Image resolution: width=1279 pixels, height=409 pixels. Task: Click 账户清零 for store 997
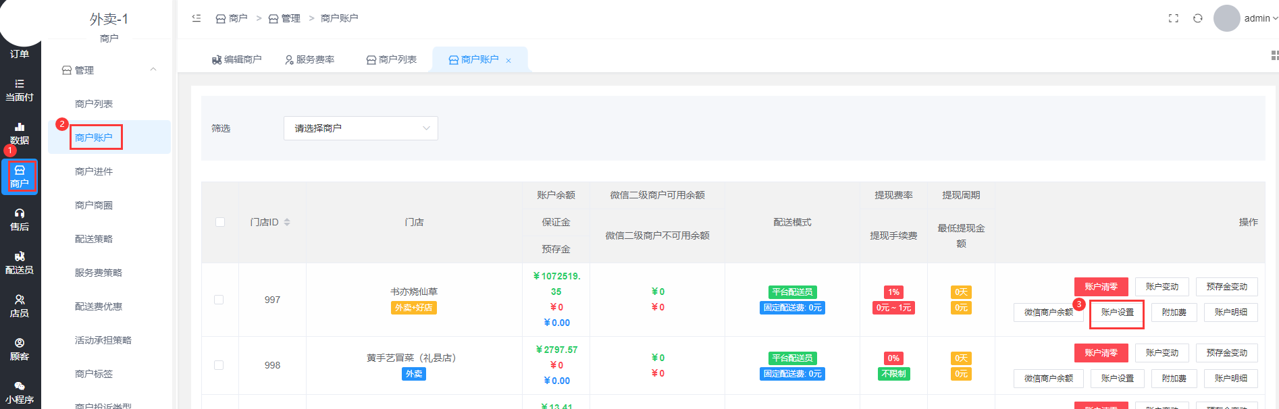[x=1101, y=287]
